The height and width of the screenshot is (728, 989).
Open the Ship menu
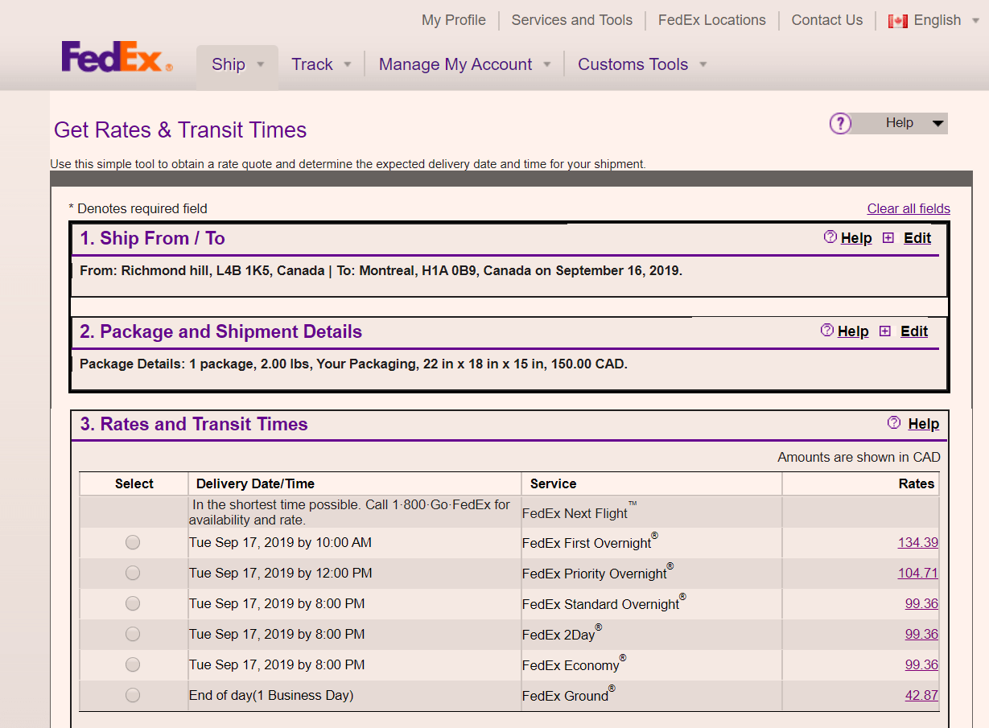pyautogui.click(x=229, y=64)
